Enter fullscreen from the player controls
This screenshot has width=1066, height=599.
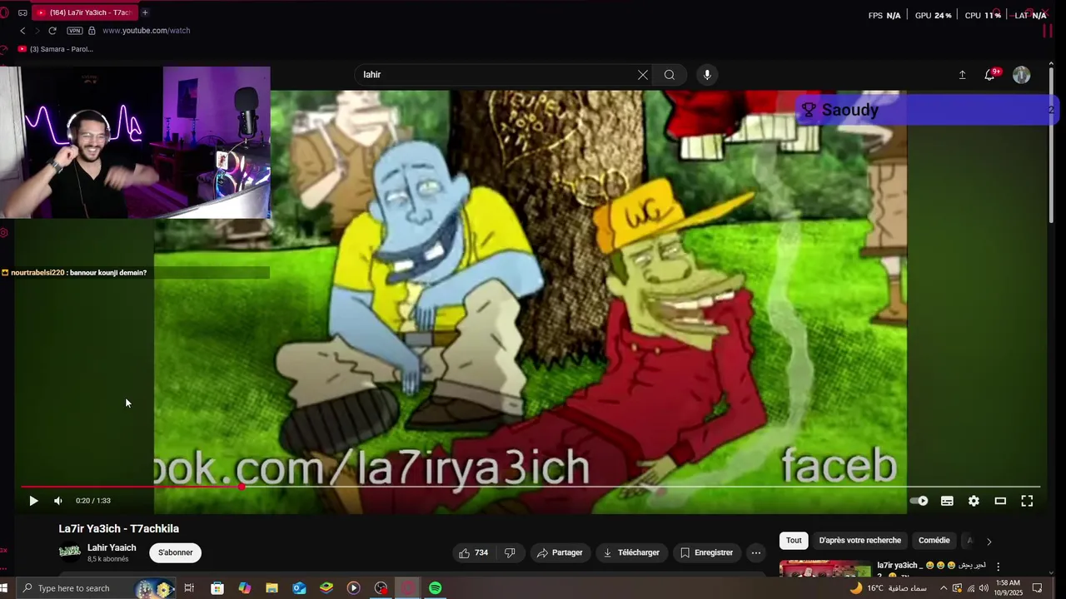click(x=1027, y=501)
